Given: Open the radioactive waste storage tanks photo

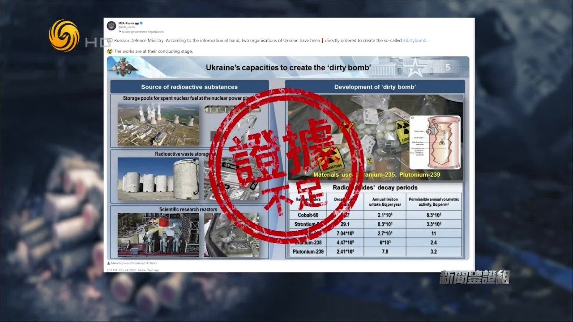Looking at the screenshot, I should (x=158, y=179).
